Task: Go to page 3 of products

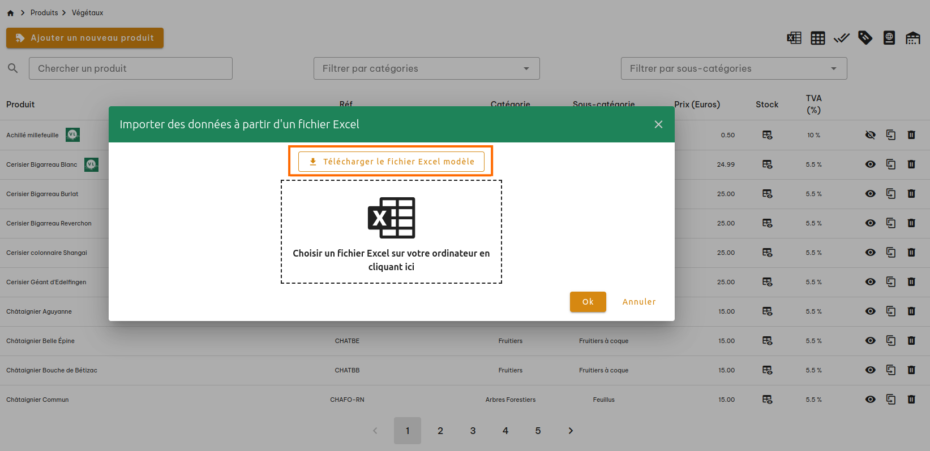Action: coord(473,431)
